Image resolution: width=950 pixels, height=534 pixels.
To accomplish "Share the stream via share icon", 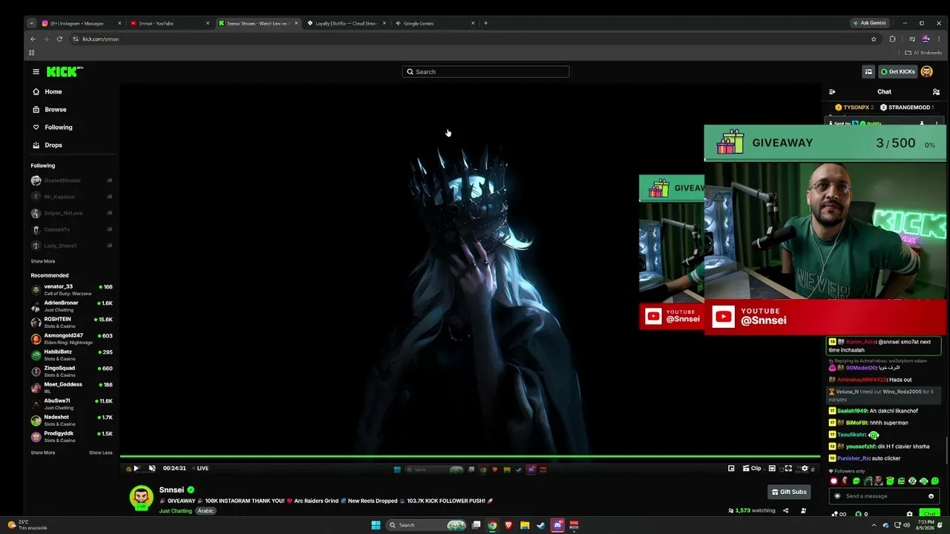I will tap(786, 511).
